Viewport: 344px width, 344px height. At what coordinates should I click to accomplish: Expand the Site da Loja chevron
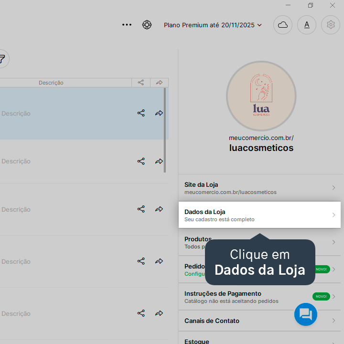(333, 188)
